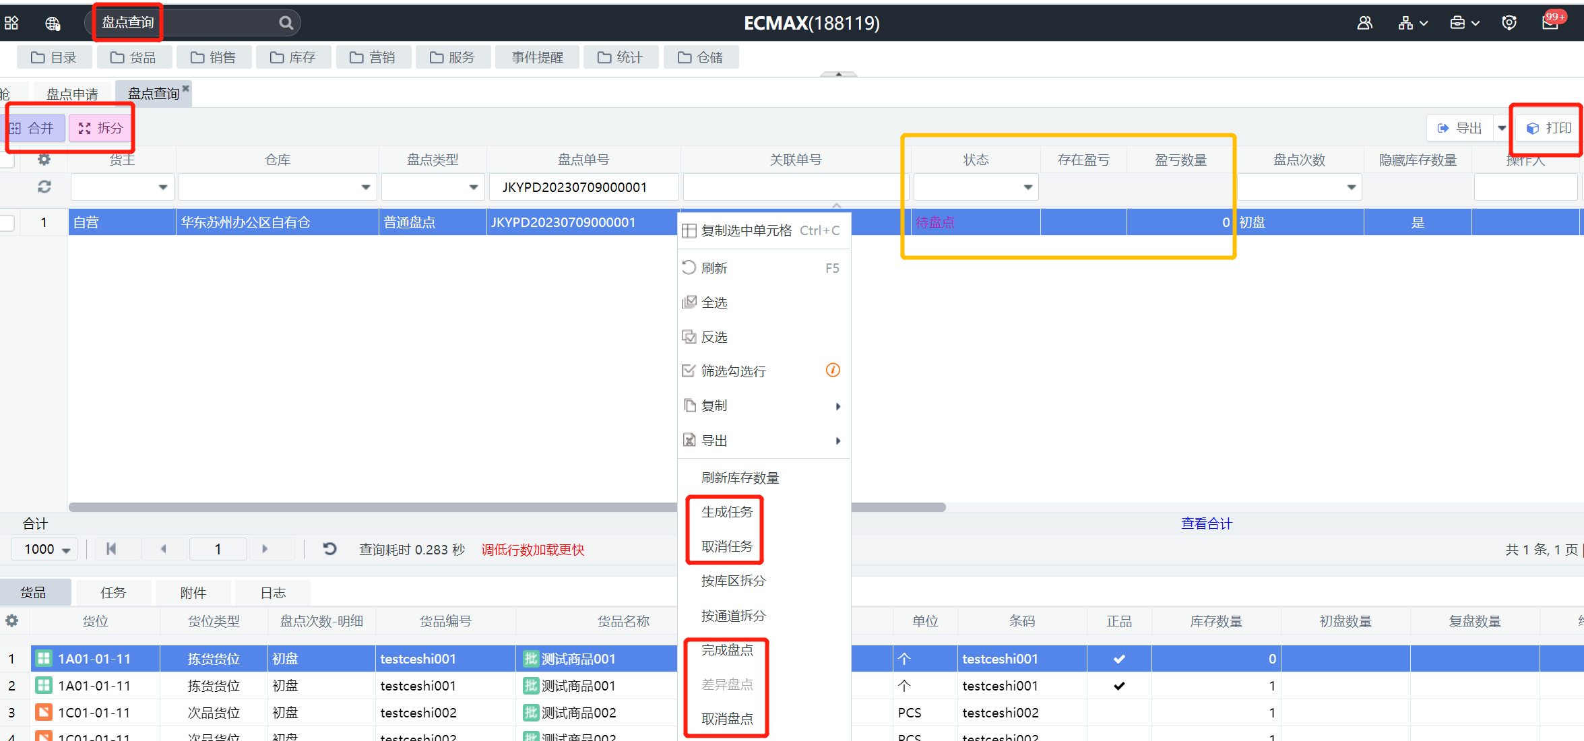Image resolution: width=1584 pixels, height=741 pixels.
Task: Open the 仓储 menu
Action: click(x=701, y=57)
